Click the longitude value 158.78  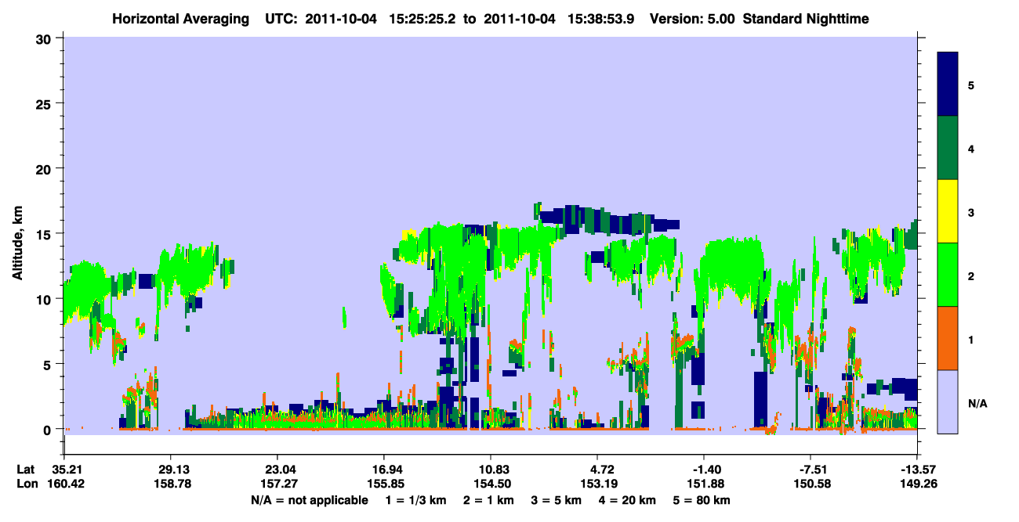point(171,484)
